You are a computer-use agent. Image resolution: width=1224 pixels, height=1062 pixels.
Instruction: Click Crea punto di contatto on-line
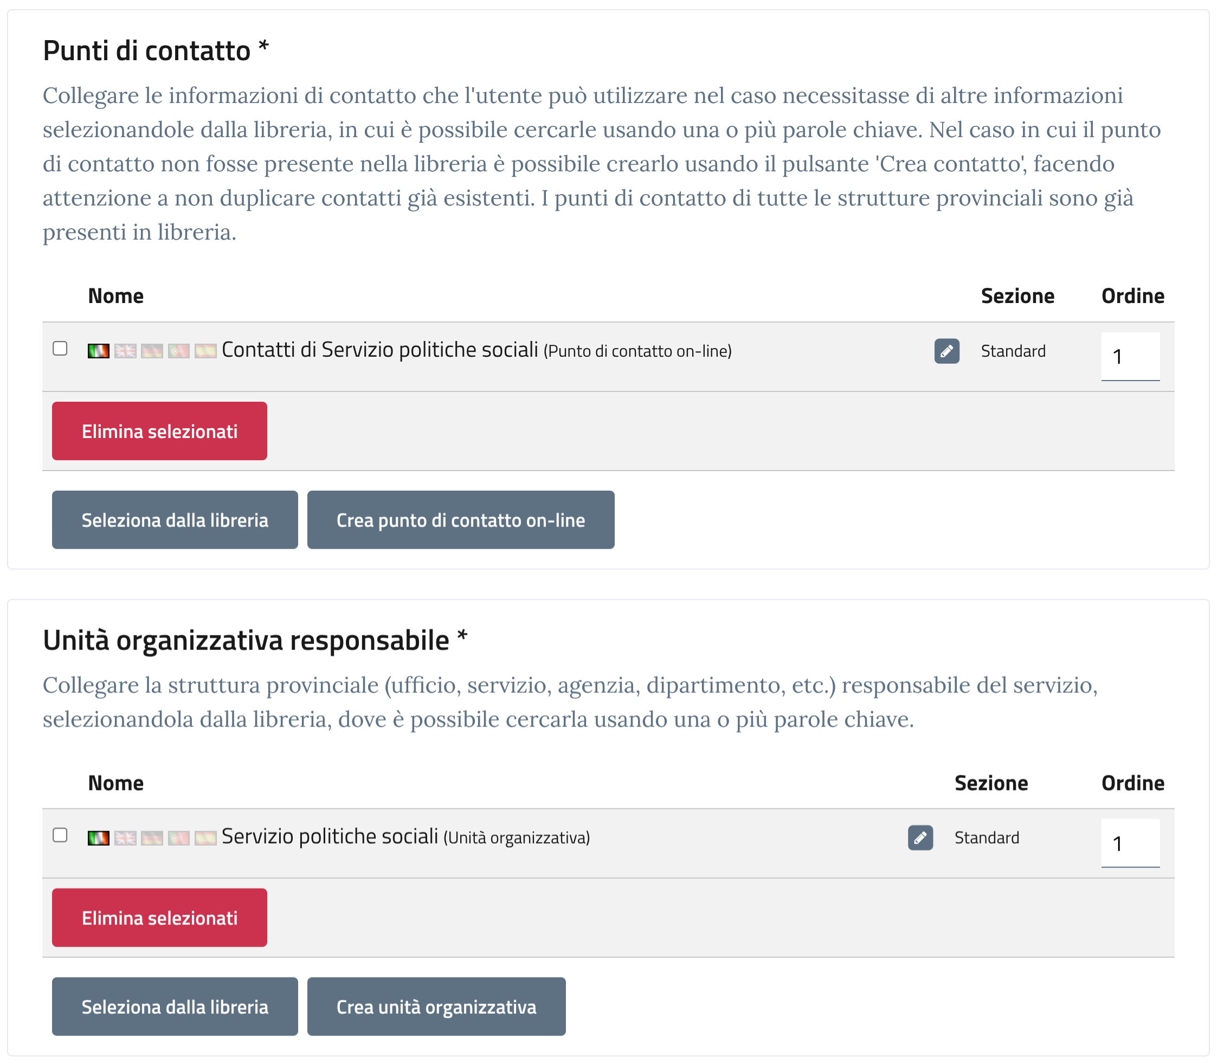[x=460, y=520]
